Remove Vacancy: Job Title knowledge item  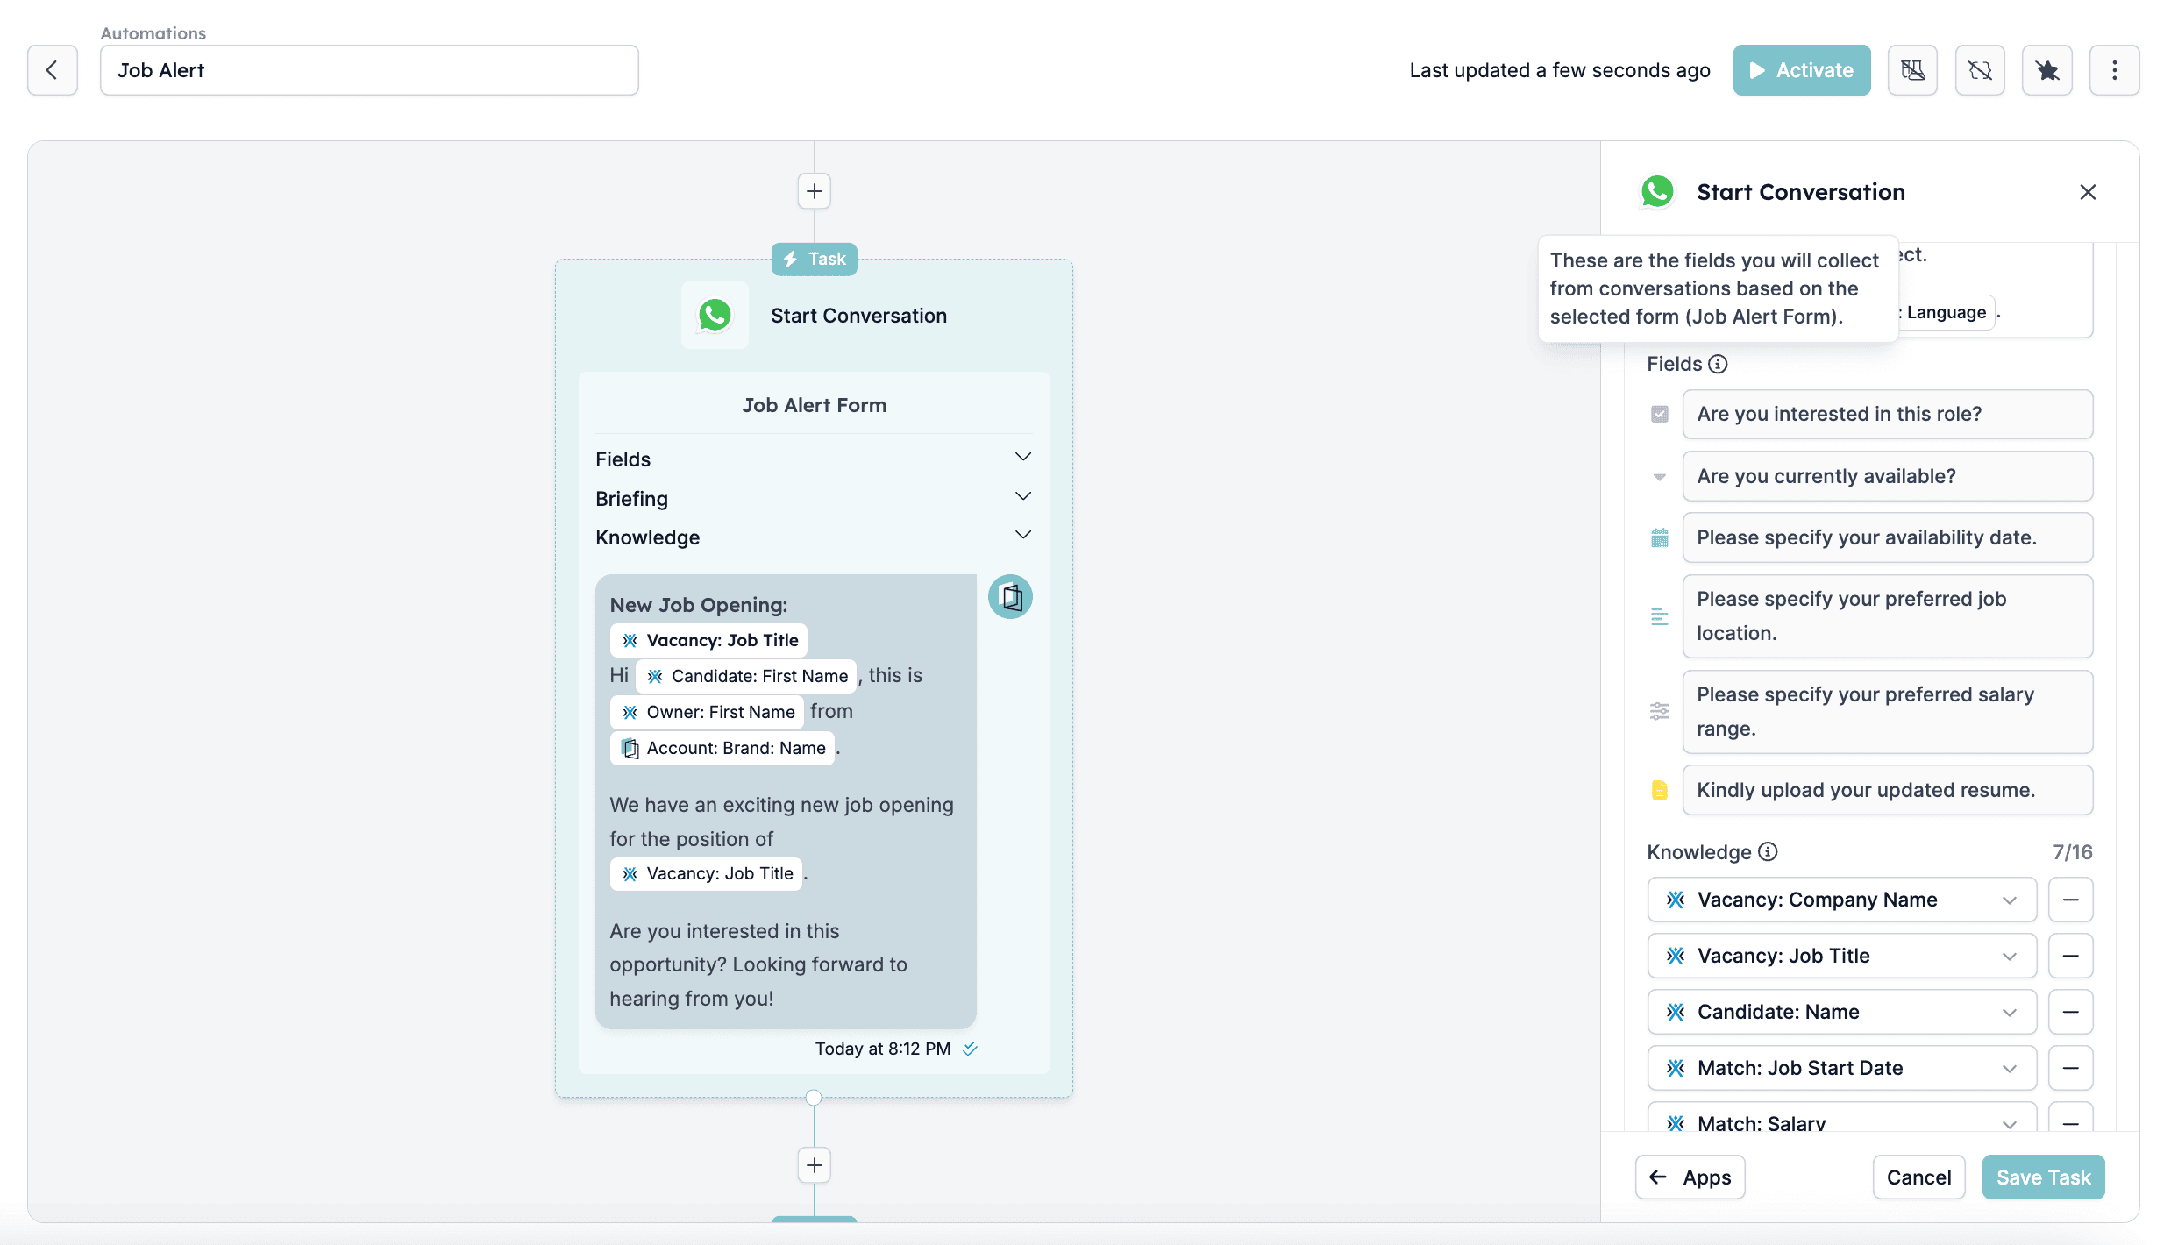click(2070, 957)
